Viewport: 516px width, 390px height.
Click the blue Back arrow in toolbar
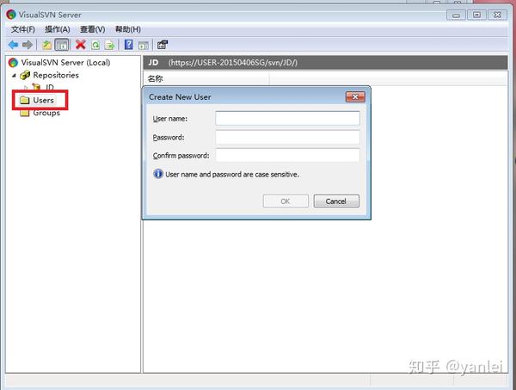(13, 45)
